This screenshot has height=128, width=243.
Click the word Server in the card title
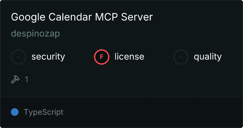point(137,17)
